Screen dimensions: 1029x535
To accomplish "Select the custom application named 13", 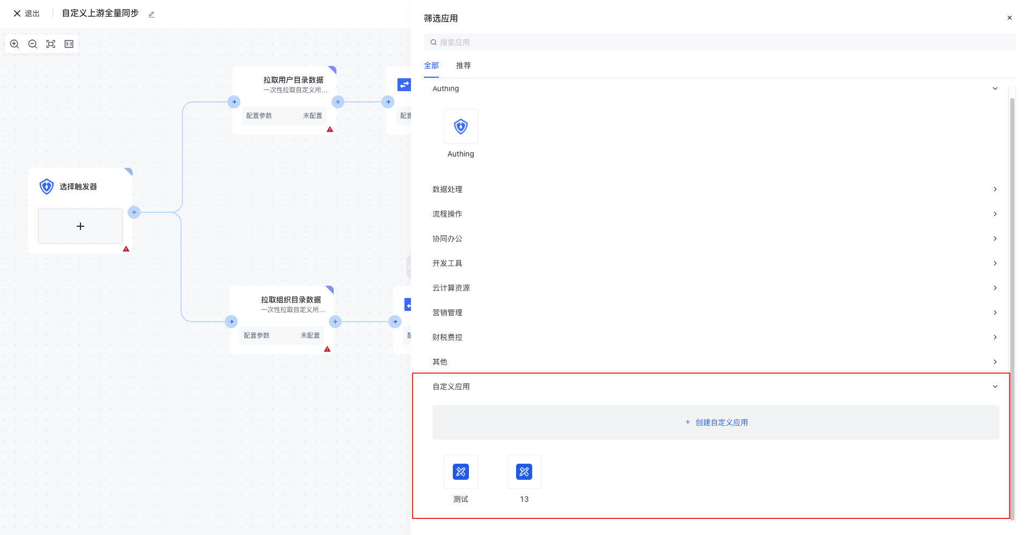I will pos(524,472).
